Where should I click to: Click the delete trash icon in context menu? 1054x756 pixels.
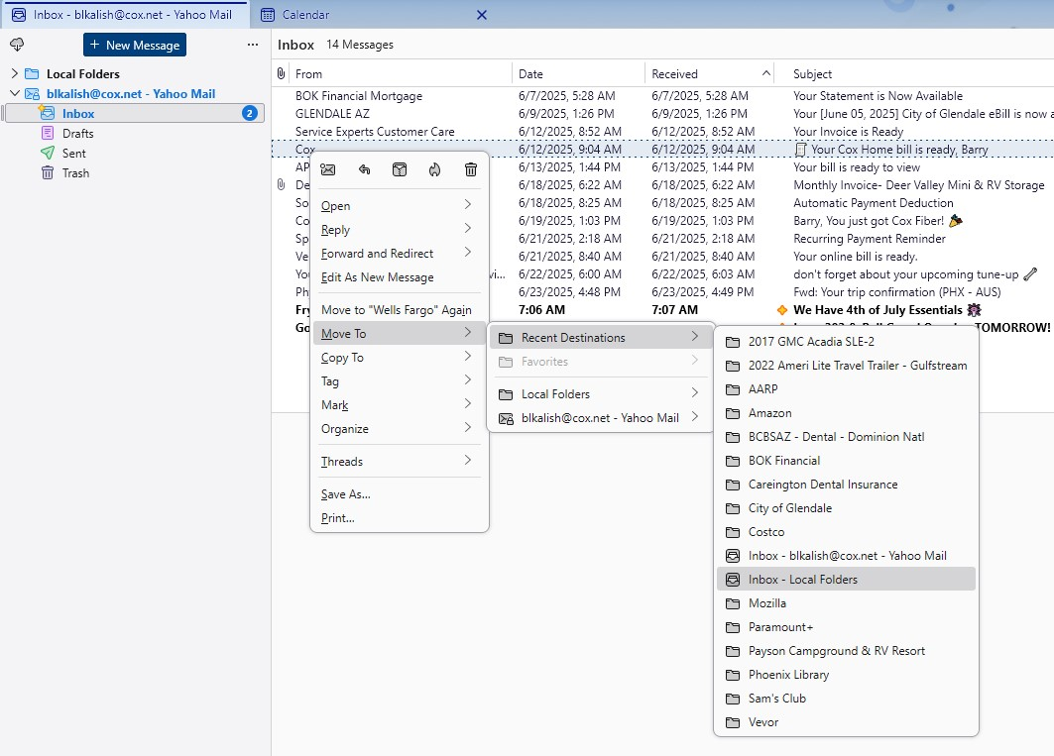[471, 169]
